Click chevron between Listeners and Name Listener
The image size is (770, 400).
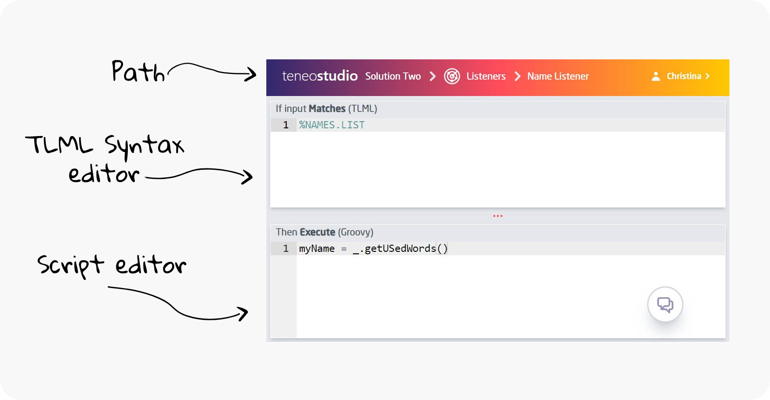517,76
